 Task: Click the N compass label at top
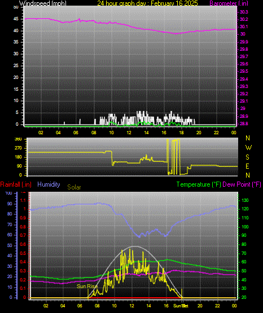coord(248,138)
